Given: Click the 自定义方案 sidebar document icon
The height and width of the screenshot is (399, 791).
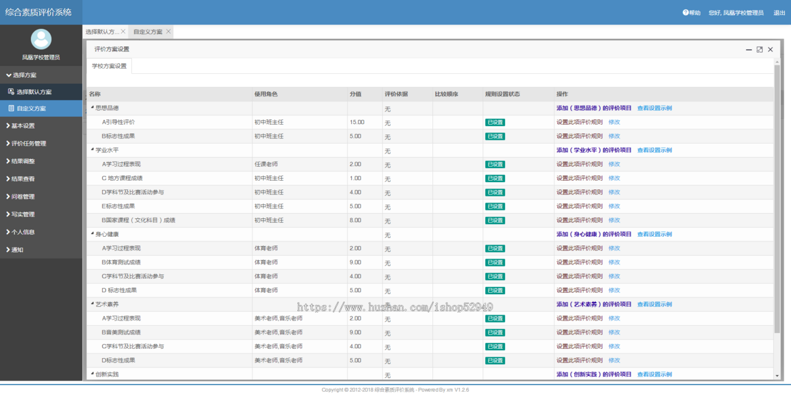Looking at the screenshot, I should pos(11,108).
